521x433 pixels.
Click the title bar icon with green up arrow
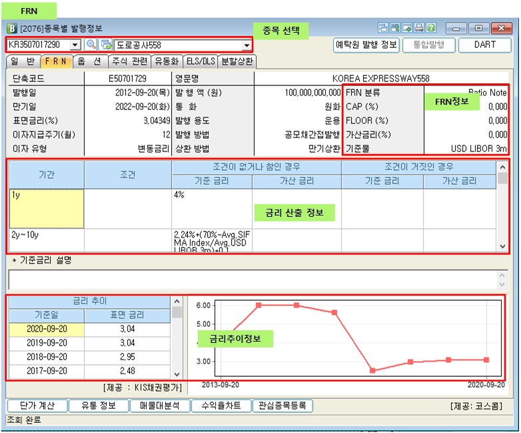[395, 28]
